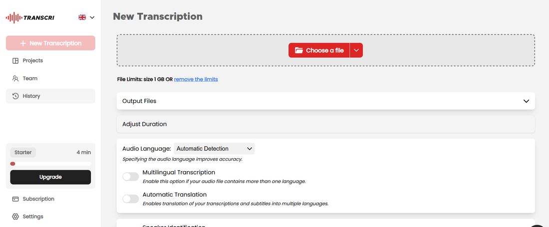549x227 pixels.
Task: Click the Team people icon
Action: coord(15,78)
